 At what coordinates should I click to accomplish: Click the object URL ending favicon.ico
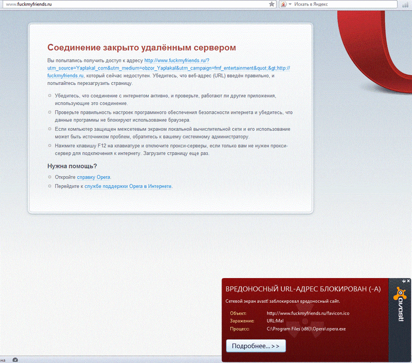[x=308, y=313]
